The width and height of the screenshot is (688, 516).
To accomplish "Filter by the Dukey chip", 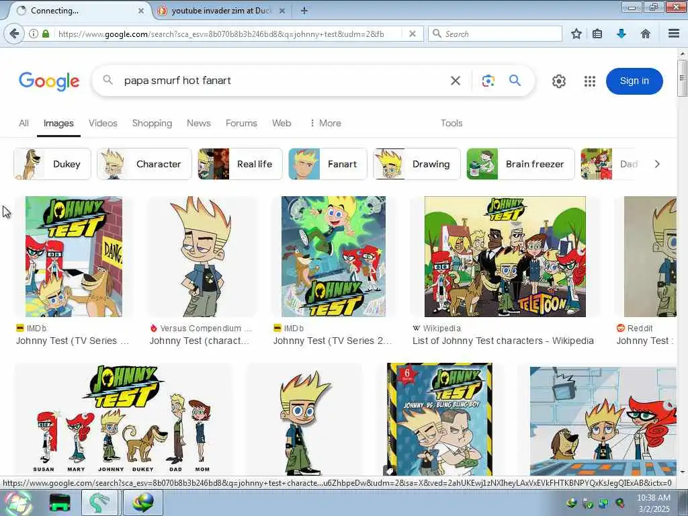I will pos(52,164).
